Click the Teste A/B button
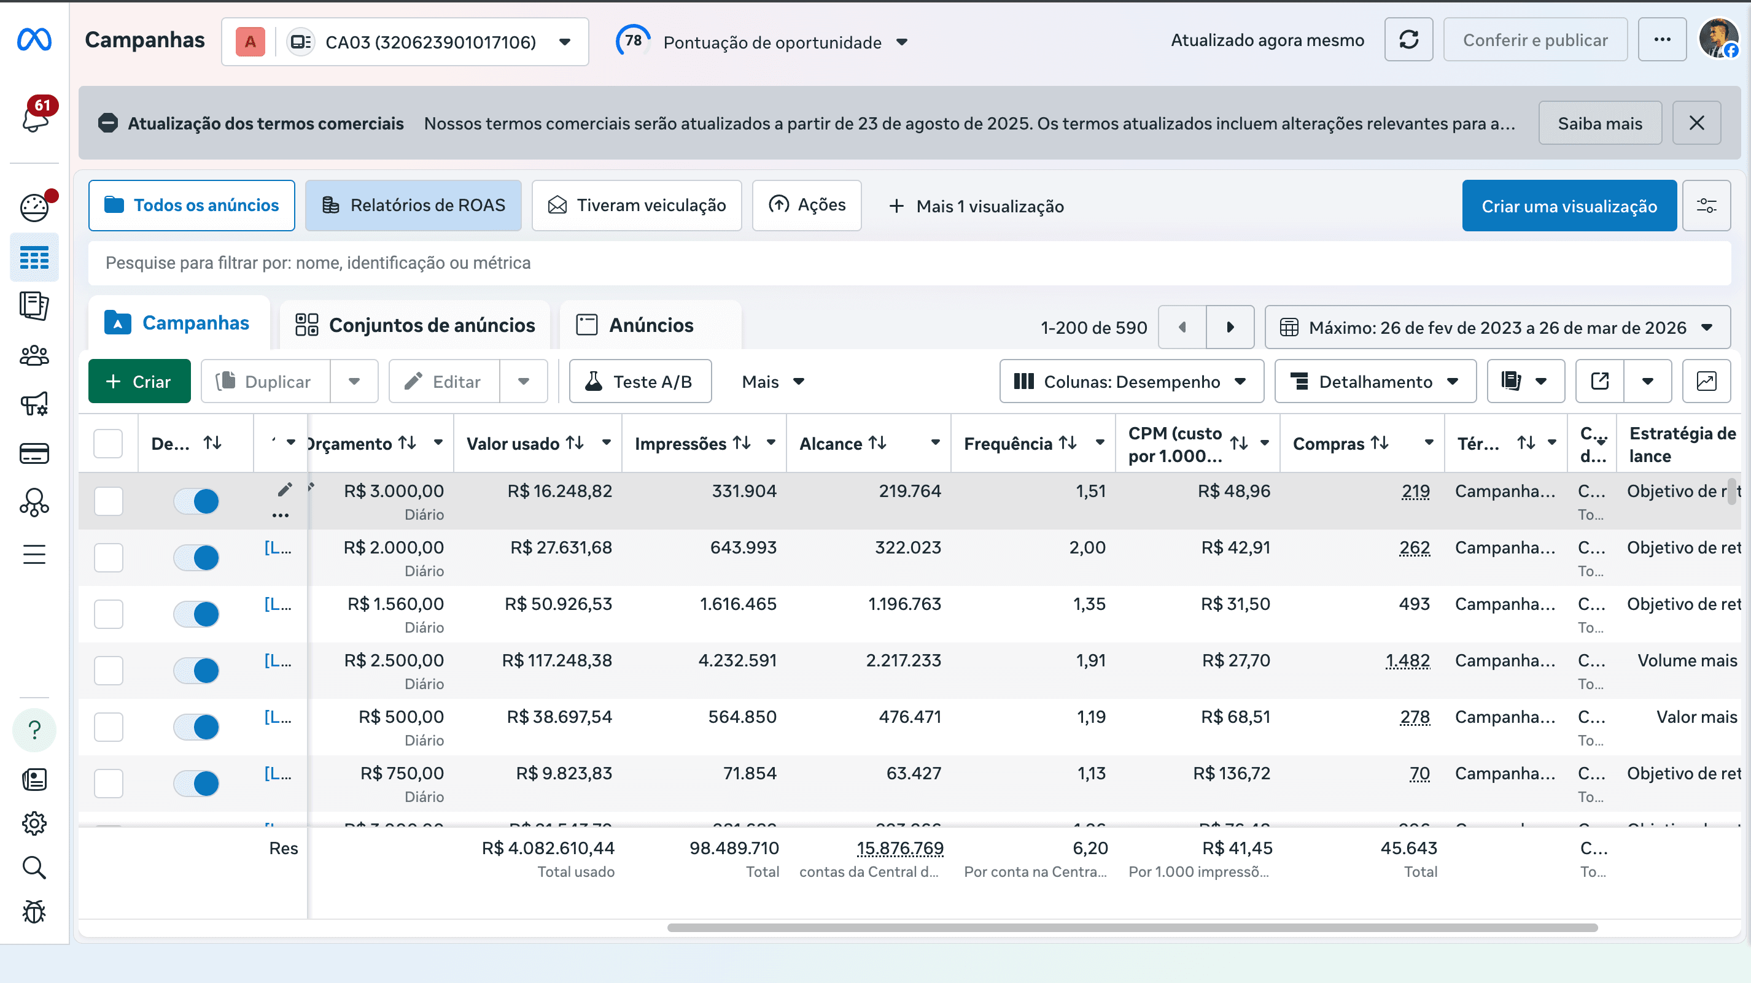Viewport: 1751px width, 983px height. point(640,381)
